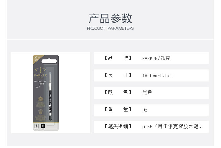
Task: Click the PARKER/派克 brand value
Action: [156, 58]
